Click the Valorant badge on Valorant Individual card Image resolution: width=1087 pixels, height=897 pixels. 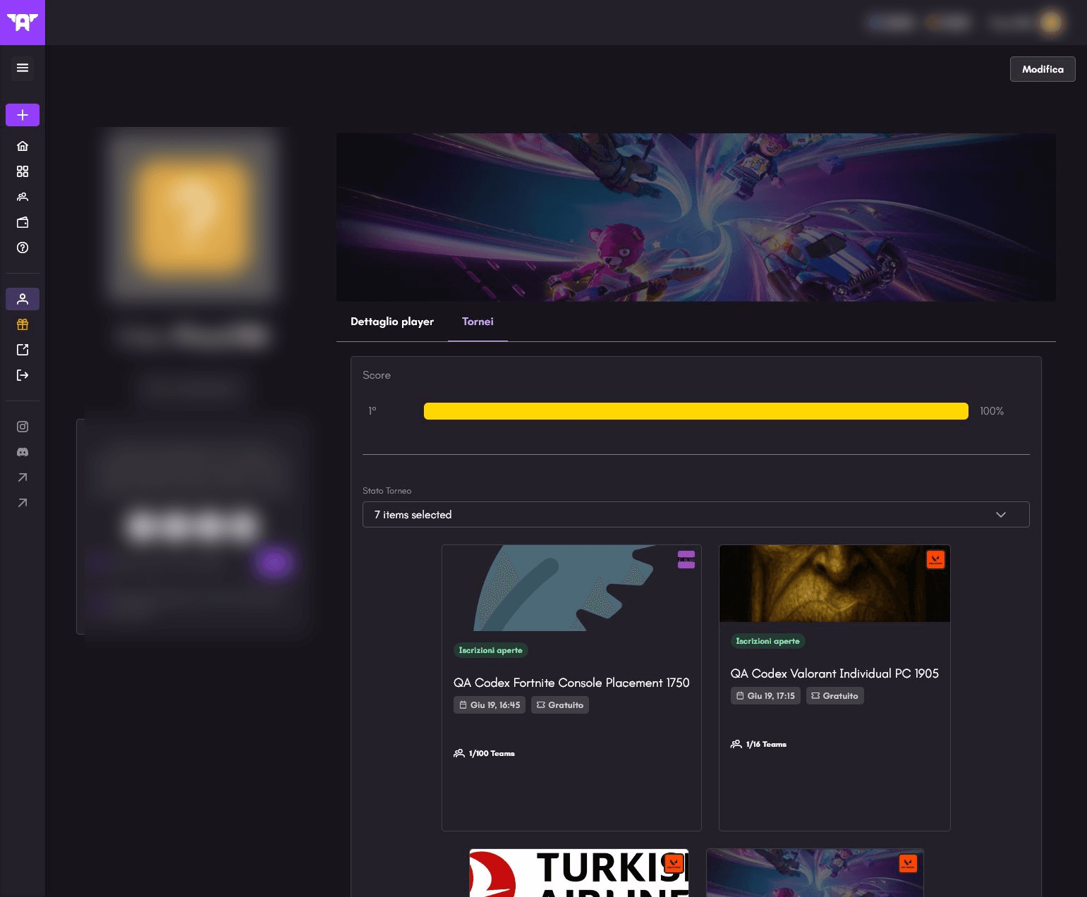point(935,560)
